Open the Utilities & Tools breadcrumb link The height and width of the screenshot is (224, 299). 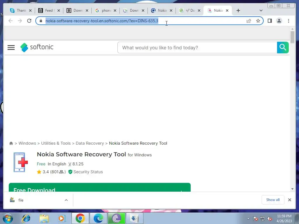click(x=56, y=143)
